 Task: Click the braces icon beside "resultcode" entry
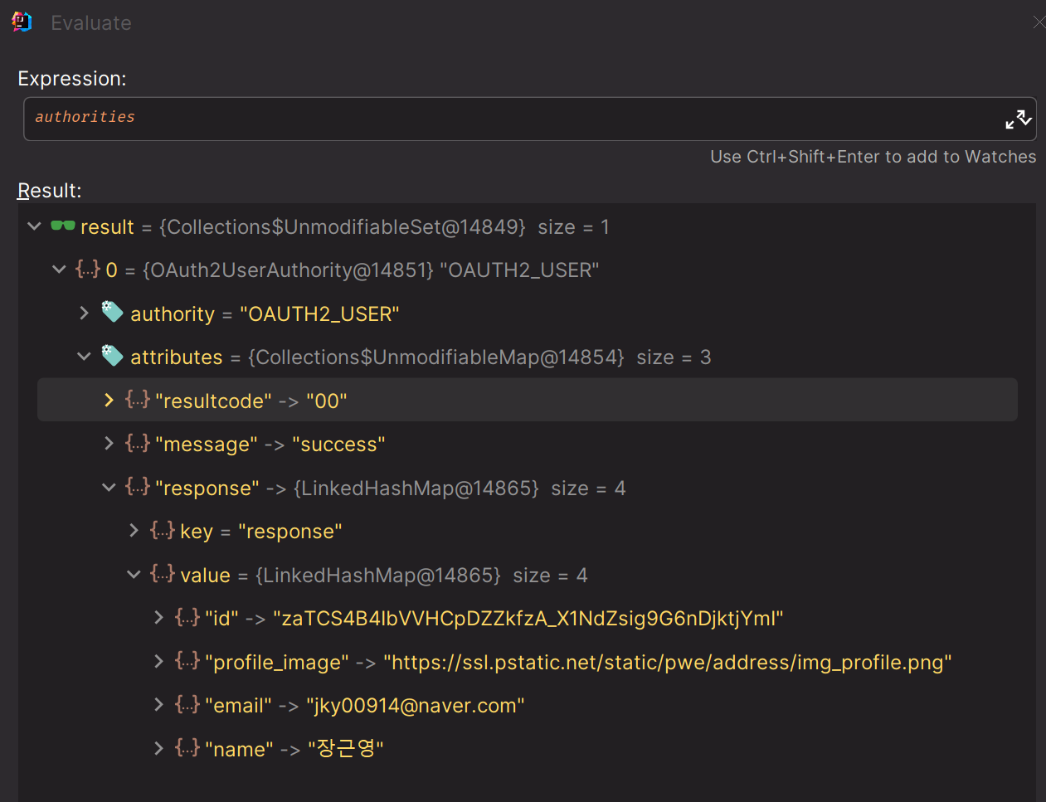[137, 400]
